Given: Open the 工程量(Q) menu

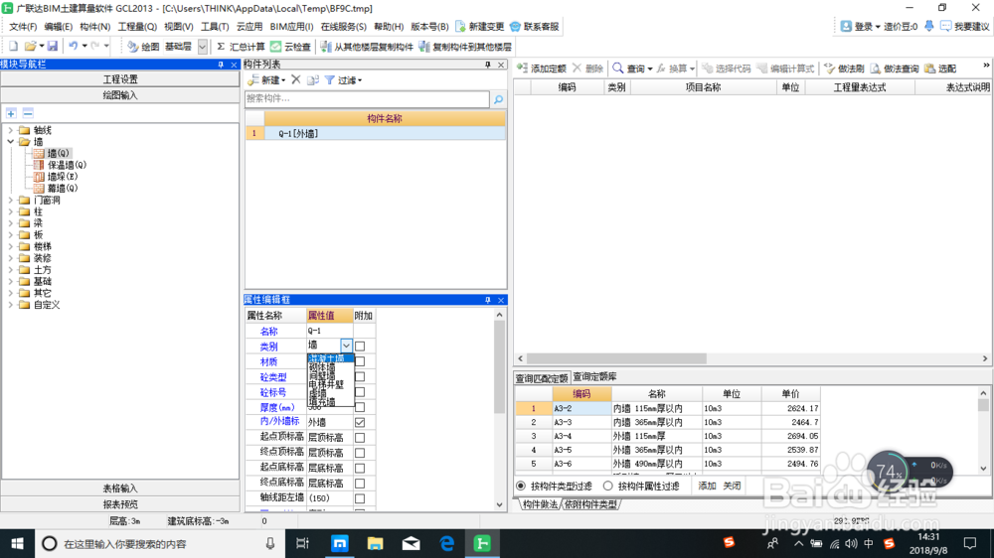Looking at the screenshot, I should click(137, 27).
